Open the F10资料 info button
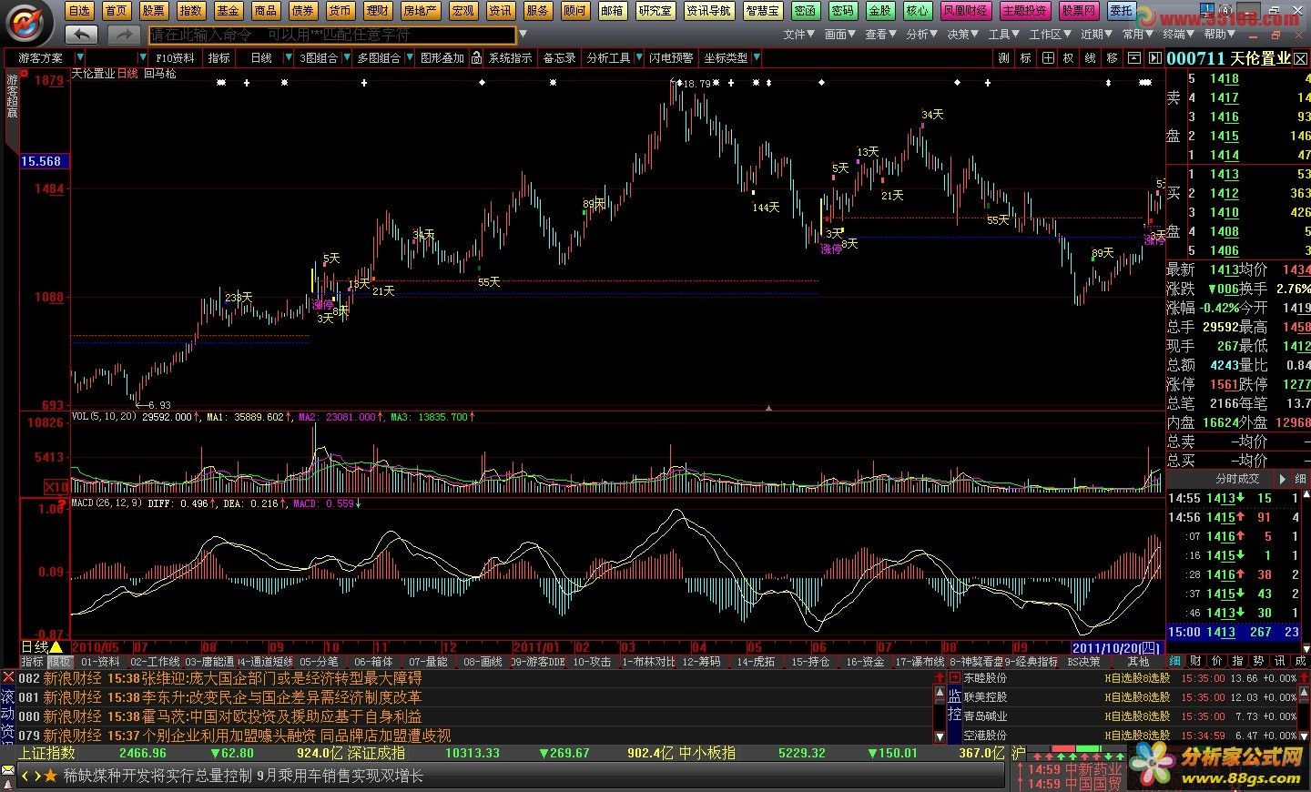The image size is (1311, 792). pos(175,57)
